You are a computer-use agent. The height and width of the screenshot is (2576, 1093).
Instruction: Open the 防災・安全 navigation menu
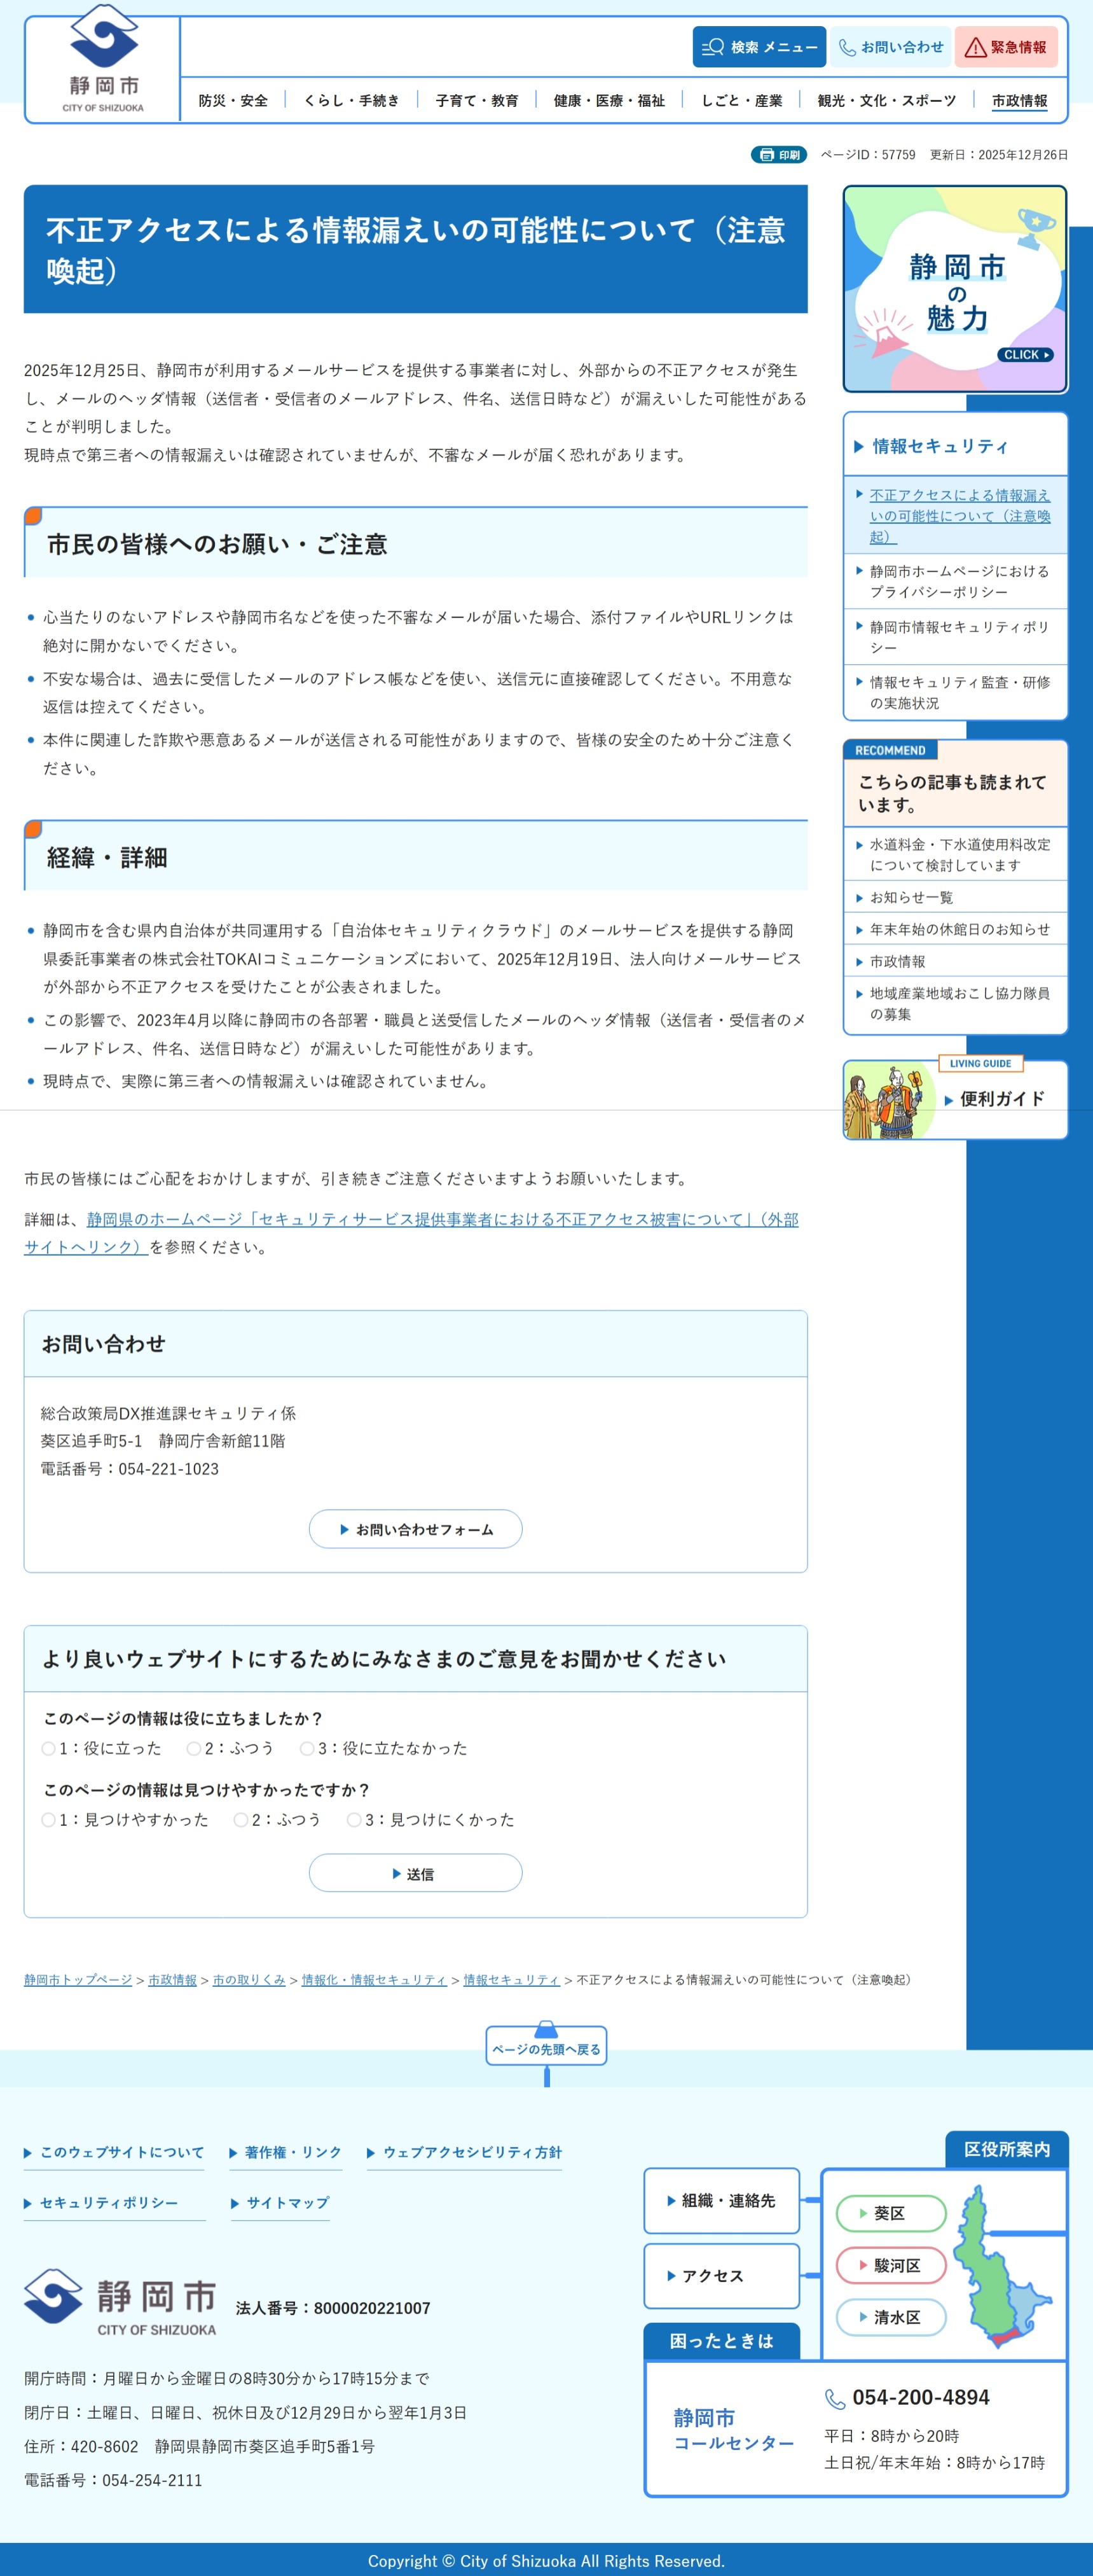click(233, 101)
